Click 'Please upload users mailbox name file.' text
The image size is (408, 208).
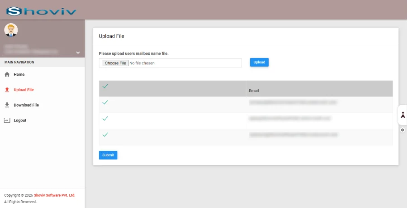[134, 53]
